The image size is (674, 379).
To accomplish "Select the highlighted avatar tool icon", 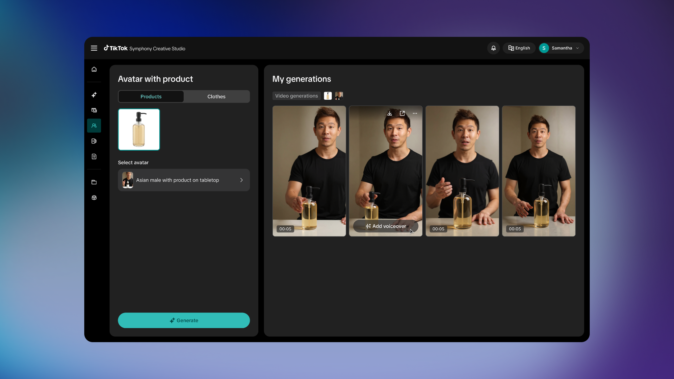I will [x=94, y=125].
